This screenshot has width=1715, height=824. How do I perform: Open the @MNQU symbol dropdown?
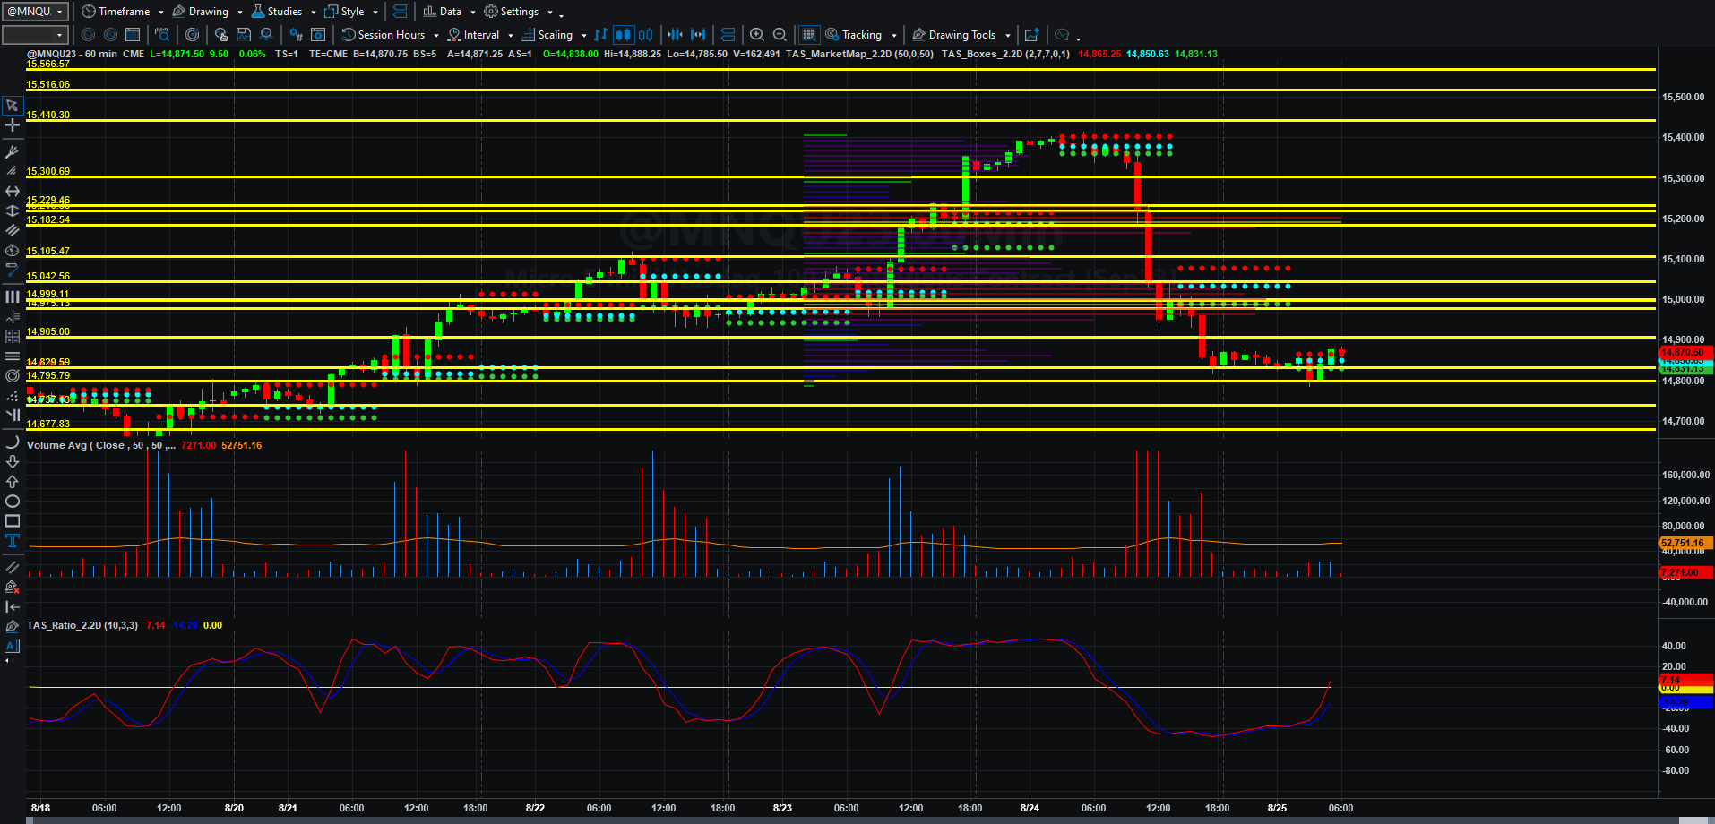(x=36, y=11)
